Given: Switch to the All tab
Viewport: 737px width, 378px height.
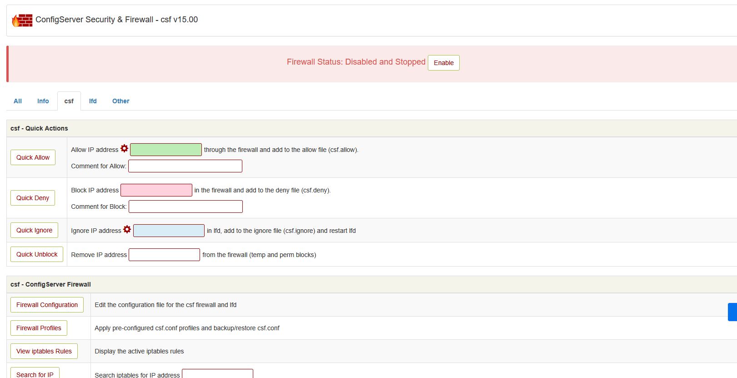Looking at the screenshot, I should pyautogui.click(x=18, y=101).
